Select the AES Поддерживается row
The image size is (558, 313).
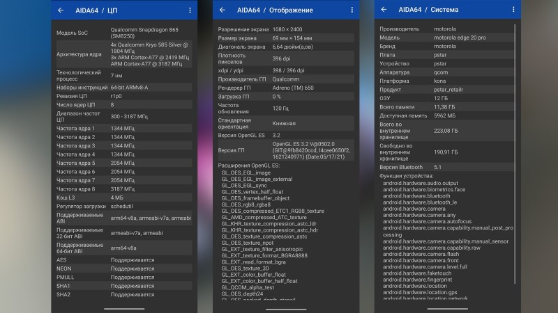[x=124, y=259]
